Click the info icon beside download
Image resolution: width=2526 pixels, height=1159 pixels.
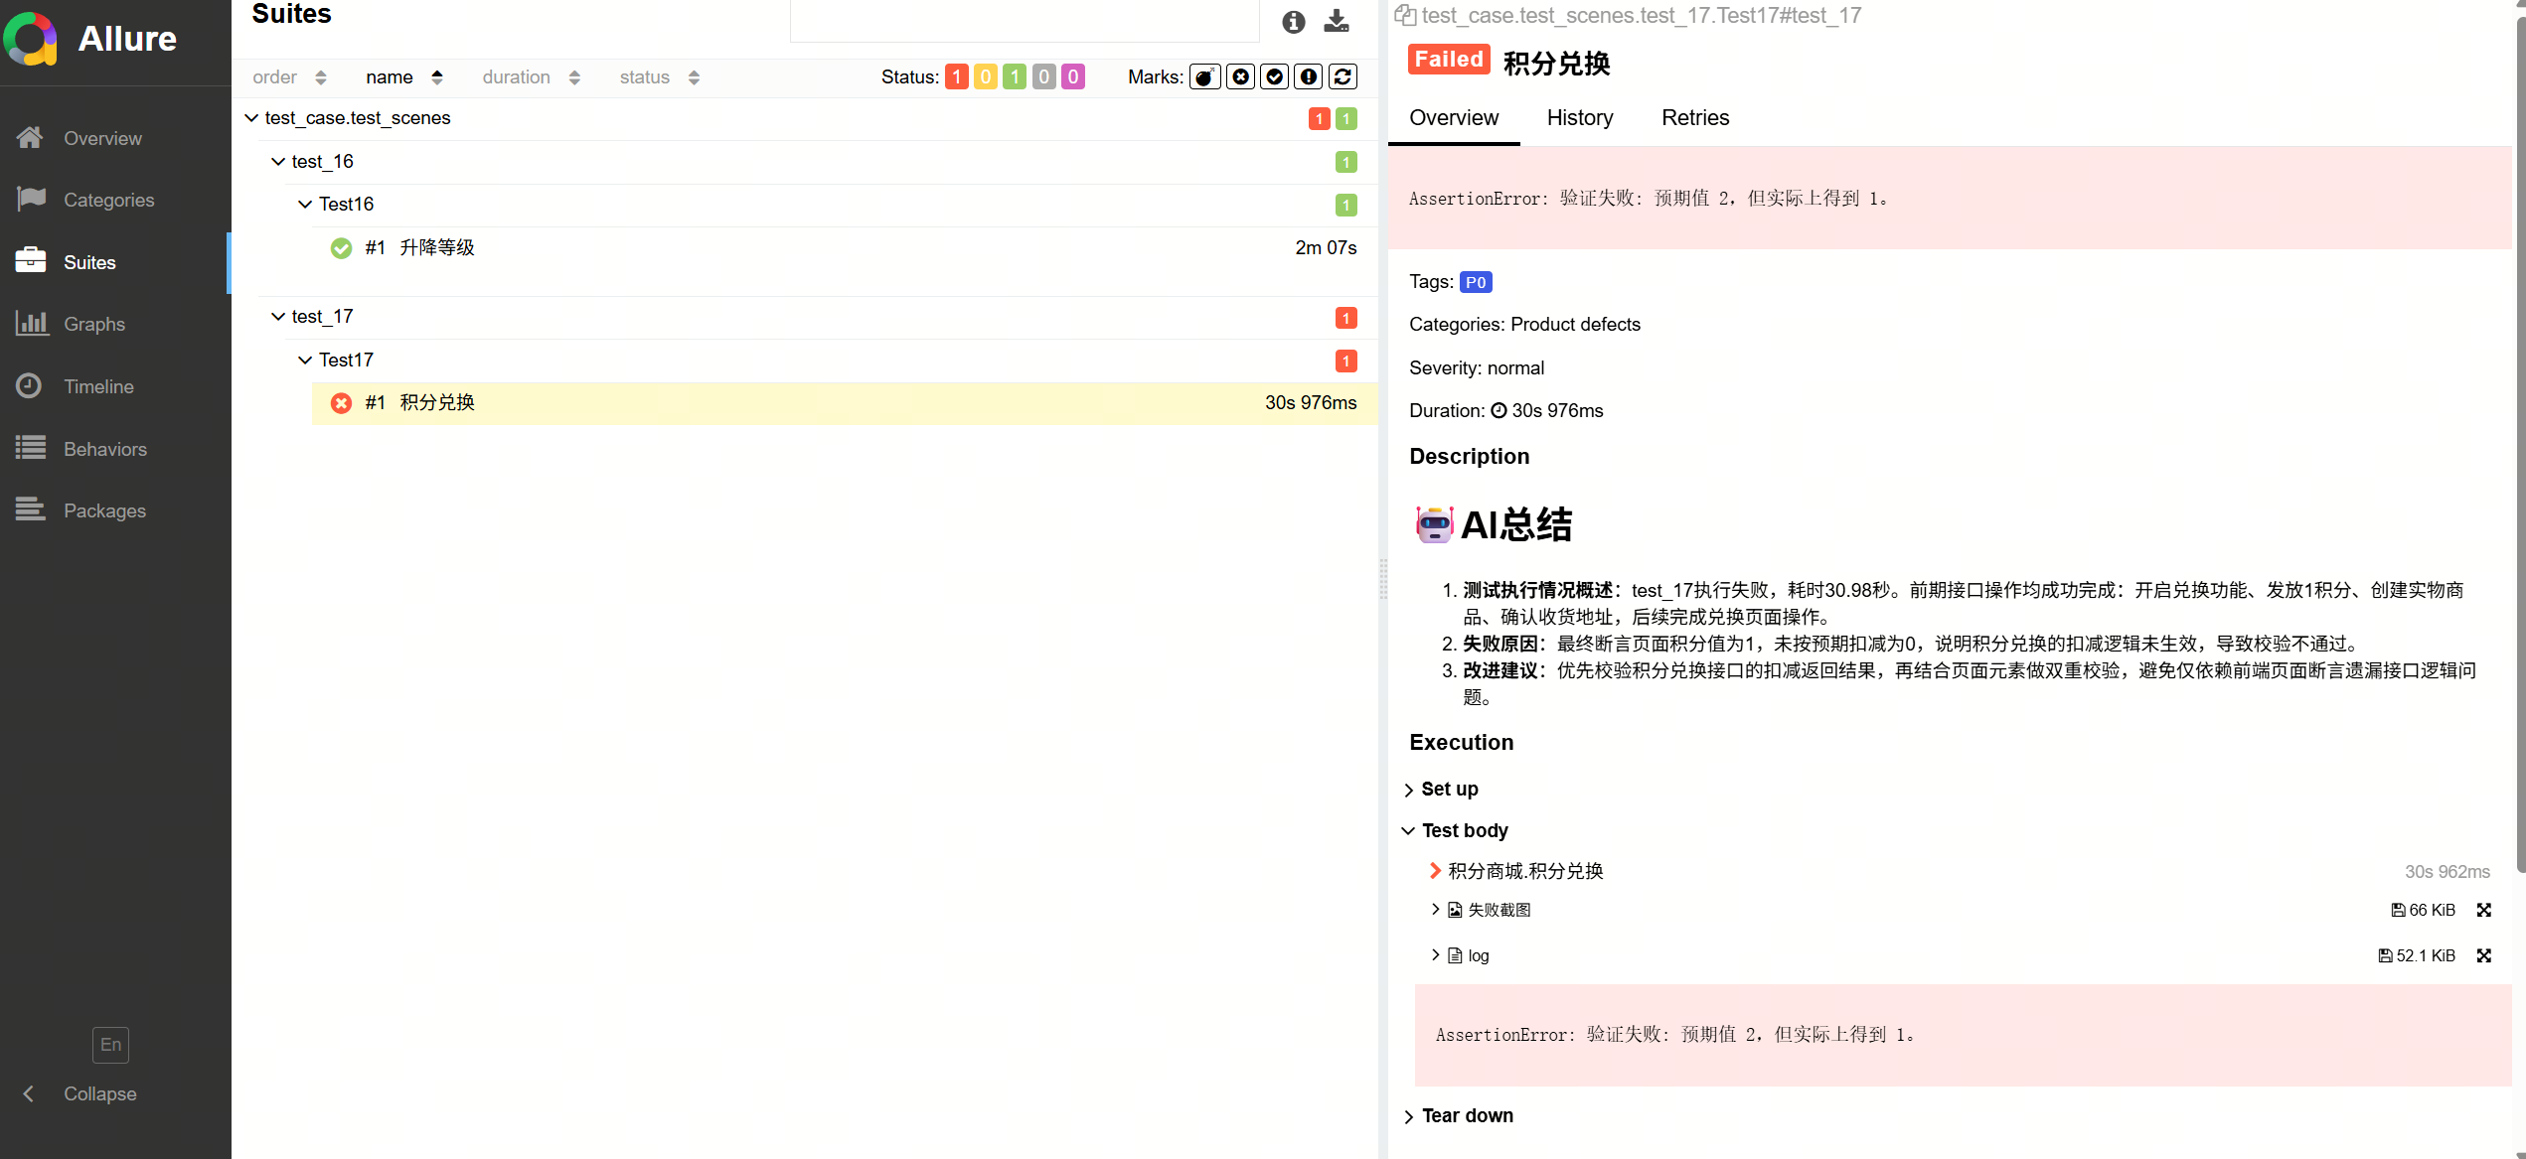tap(1293, 21)
